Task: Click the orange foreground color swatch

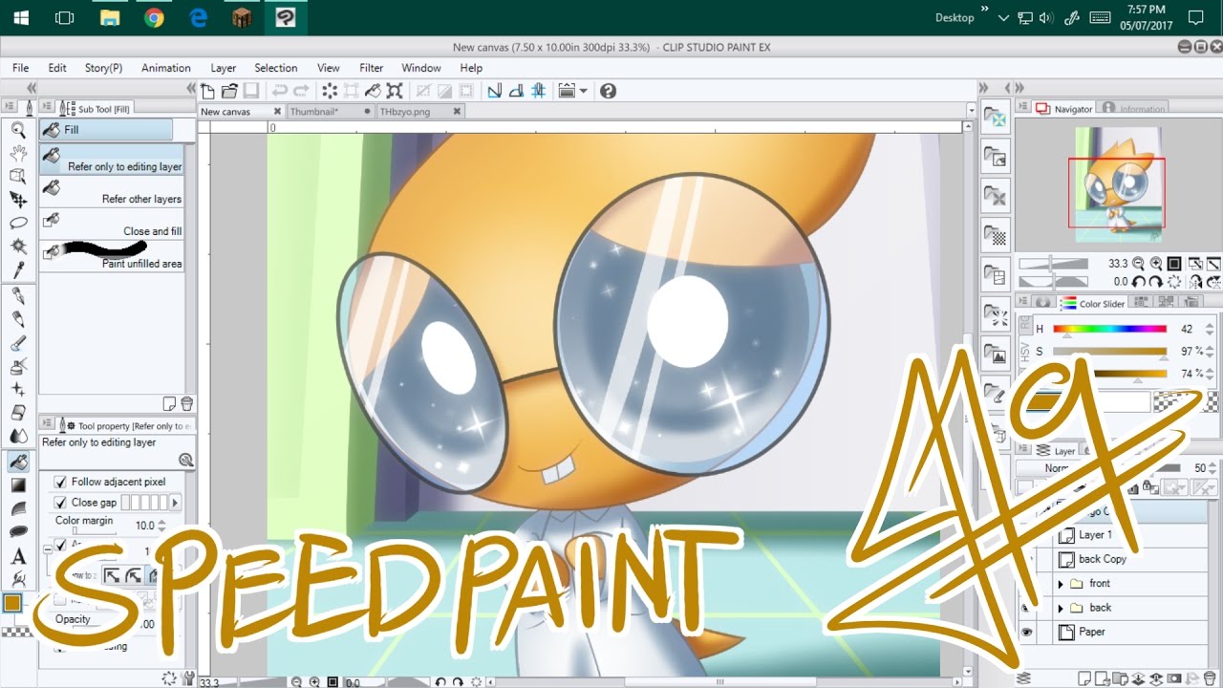Action: [x=12, y=604]
